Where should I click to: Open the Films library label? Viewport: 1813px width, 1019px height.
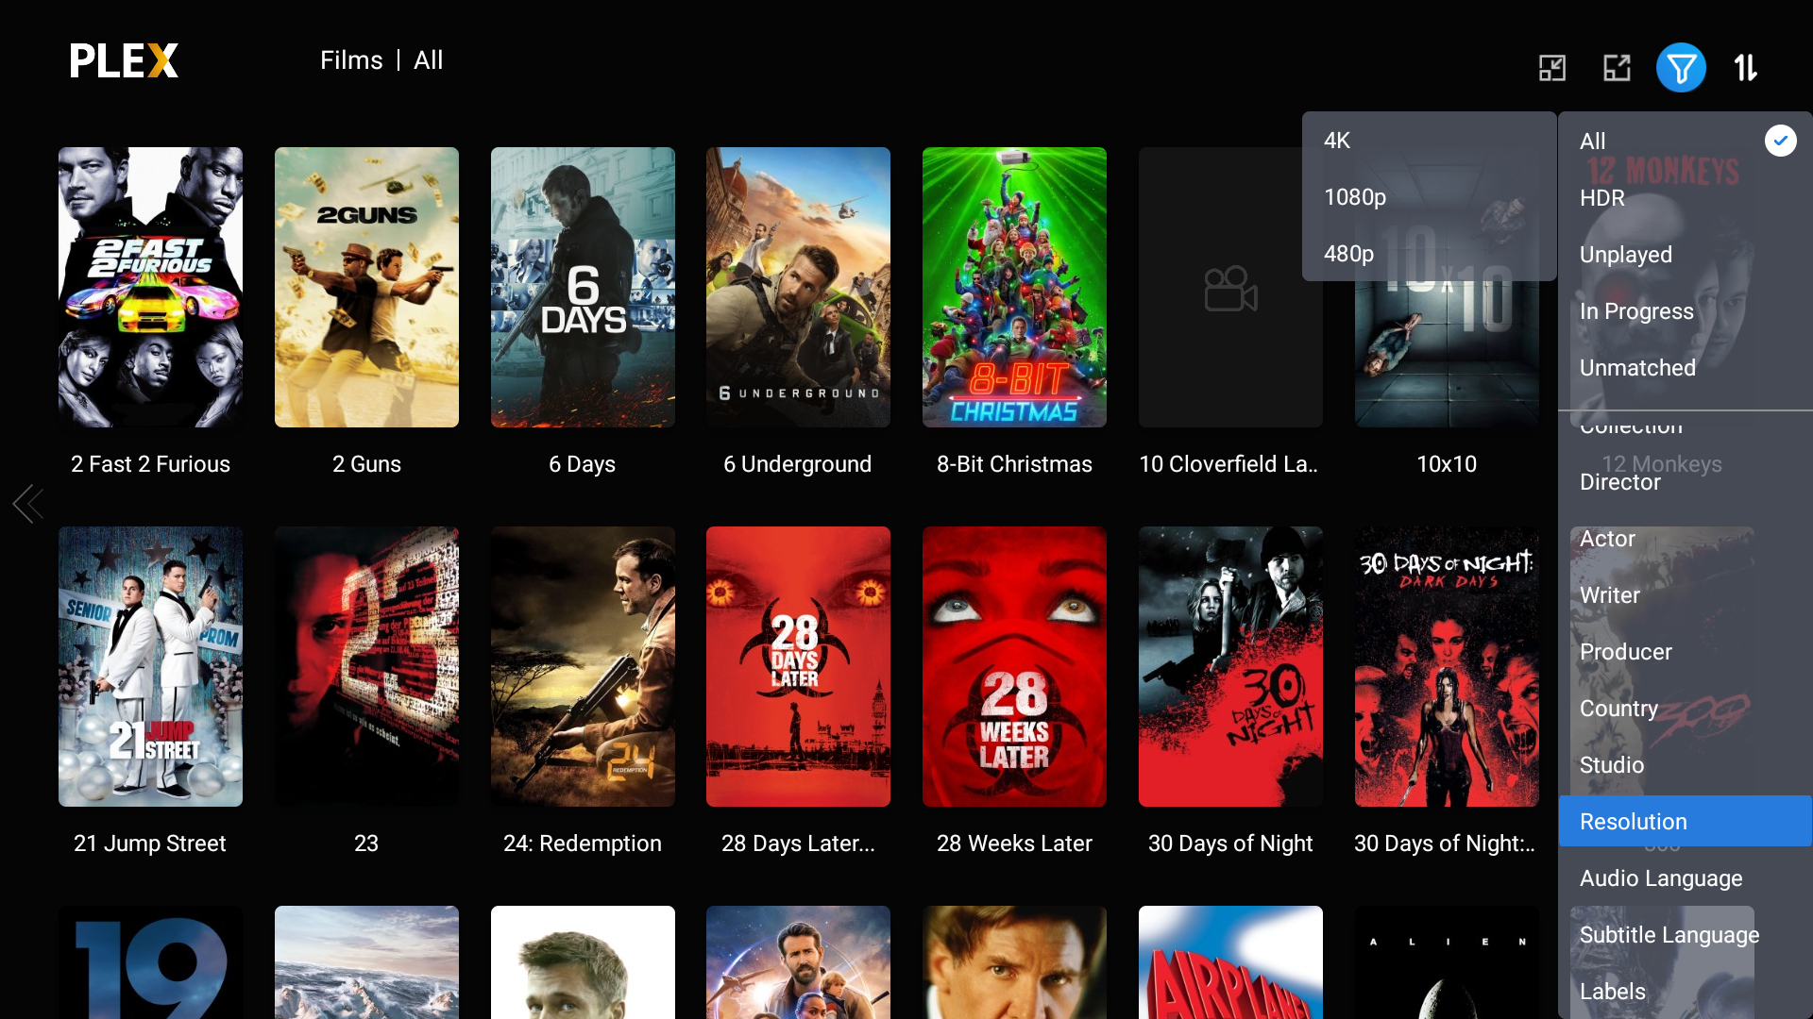tap(351, 60)
